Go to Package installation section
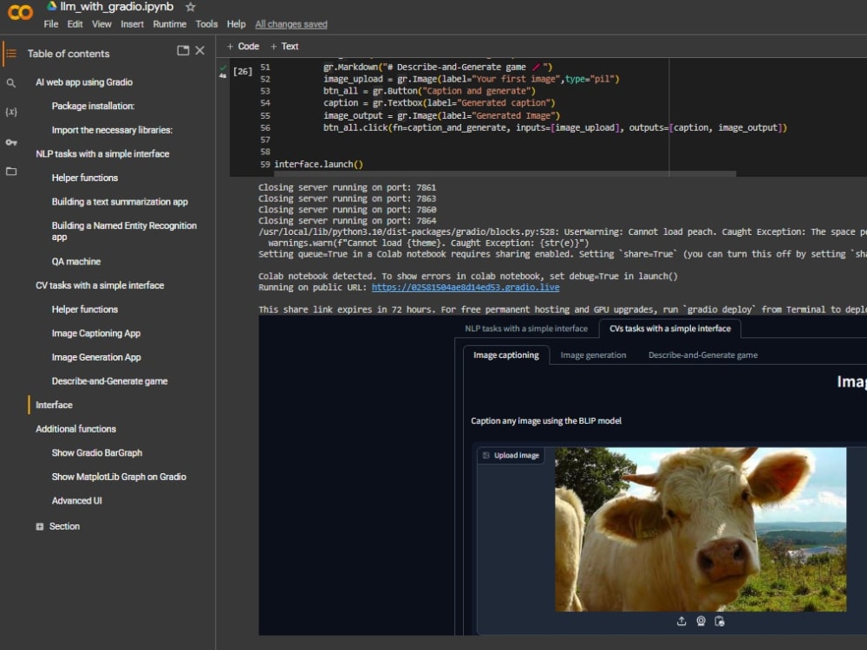This screenshot has height=650, width=867. coord(93,106)
